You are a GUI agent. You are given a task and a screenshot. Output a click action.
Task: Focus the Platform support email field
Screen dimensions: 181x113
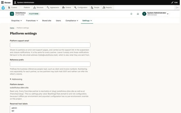[50, 45]
